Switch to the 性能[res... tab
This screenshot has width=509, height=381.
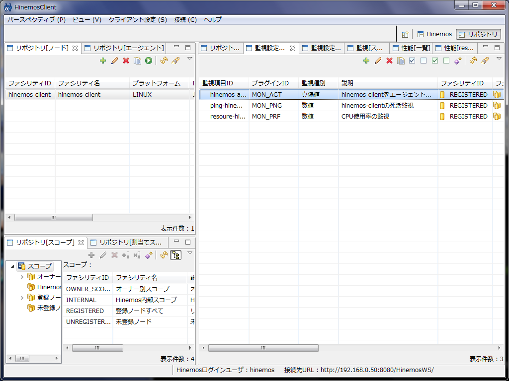tap(455, 48)
